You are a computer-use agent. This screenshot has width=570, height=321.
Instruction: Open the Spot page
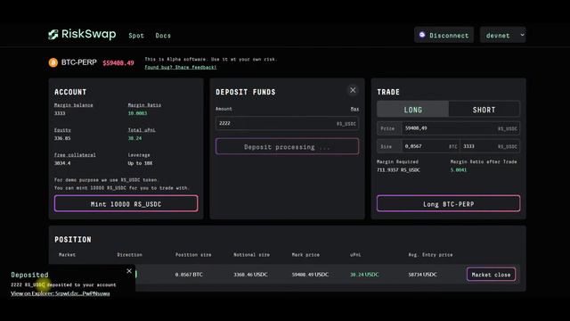coord(136,36)
